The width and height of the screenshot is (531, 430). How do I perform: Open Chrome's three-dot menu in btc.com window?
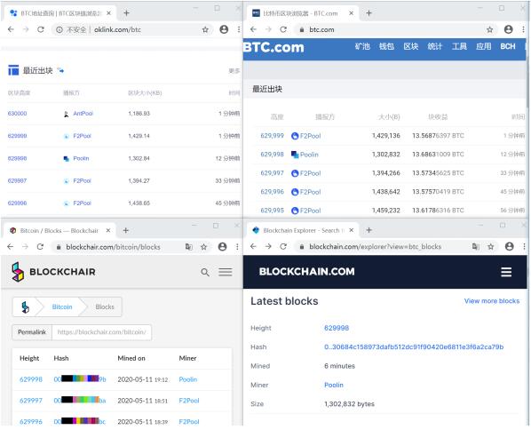524,30
